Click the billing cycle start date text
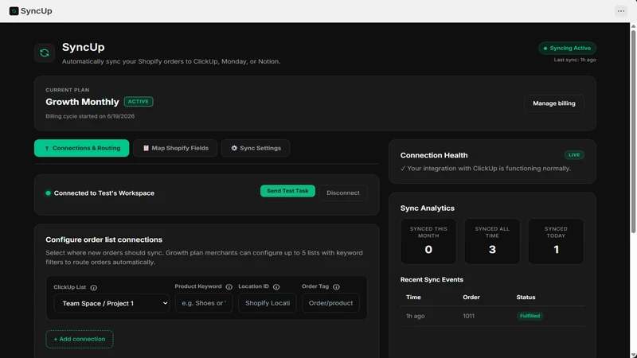Screen dimensions: 637x358 coord(90,116)
